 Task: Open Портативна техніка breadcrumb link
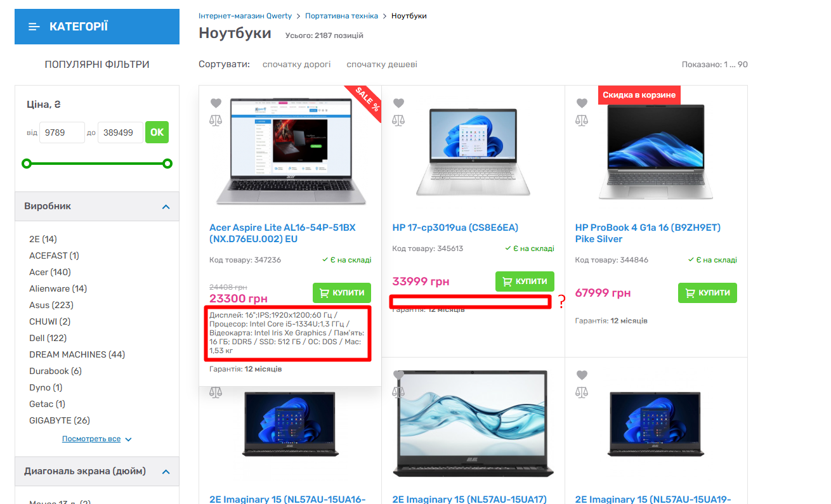click(x=341, y=16)
